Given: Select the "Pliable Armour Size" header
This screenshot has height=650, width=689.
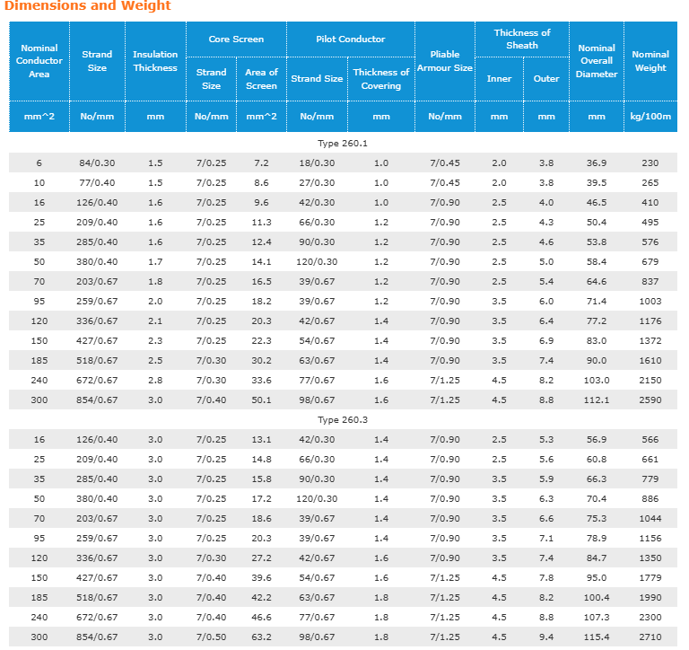Looking at the screenshot, I should point(445,61).
